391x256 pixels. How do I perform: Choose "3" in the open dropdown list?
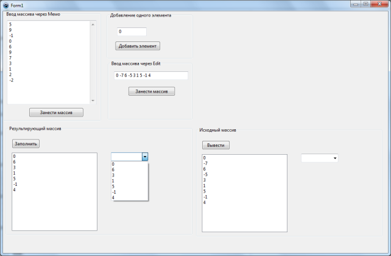pos(129,175)
